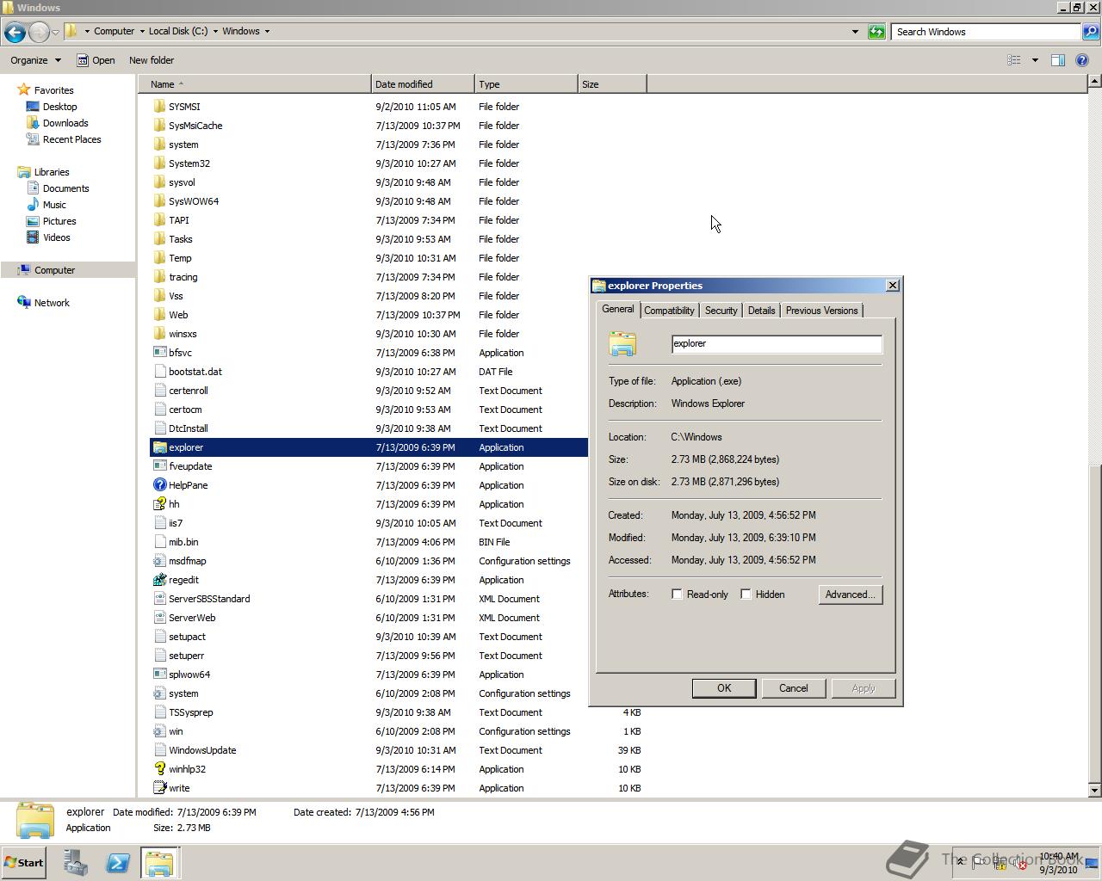Open Recent Places in Favorites

(x=71, y=139)
